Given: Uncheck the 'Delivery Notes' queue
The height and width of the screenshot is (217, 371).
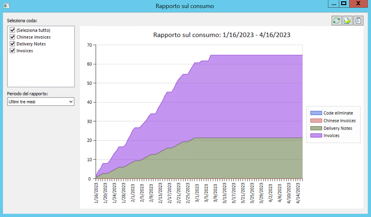Looking at the screenshot, I should click(x=12, y=44).
